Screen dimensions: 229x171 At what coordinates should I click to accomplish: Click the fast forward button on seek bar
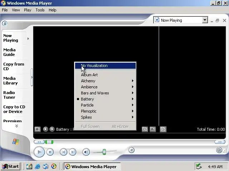click(x=220, y=142)
